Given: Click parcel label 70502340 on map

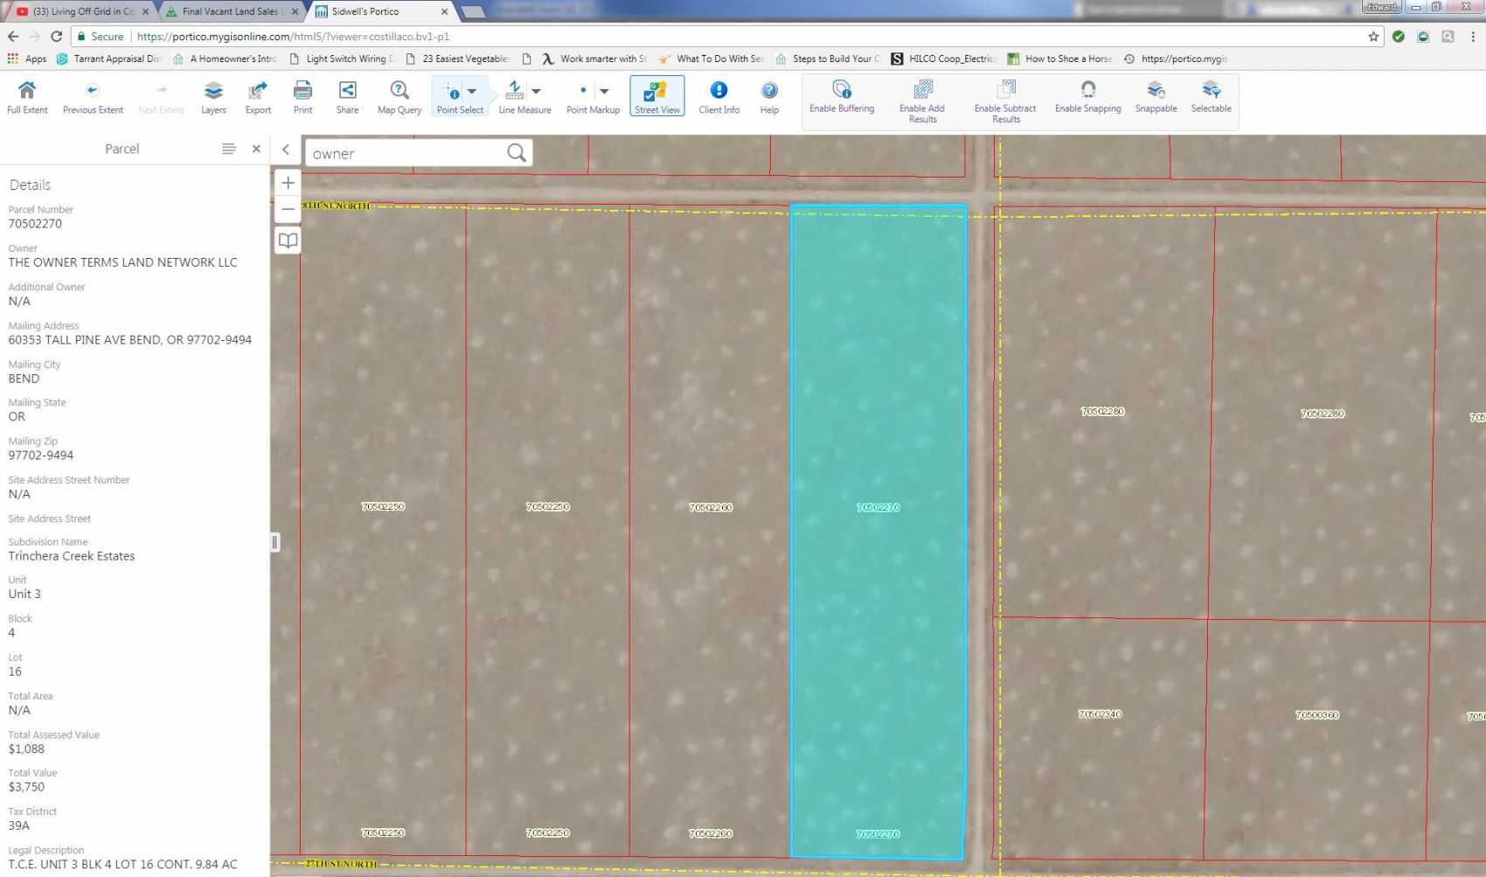Looking at the screenshot, I should (x=1100, y=714).
